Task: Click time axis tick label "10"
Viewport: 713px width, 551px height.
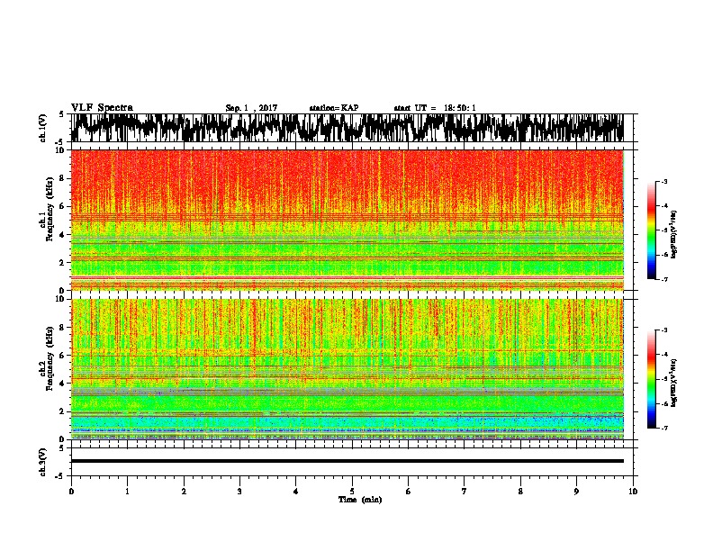Action: click(x=633, y=492)
